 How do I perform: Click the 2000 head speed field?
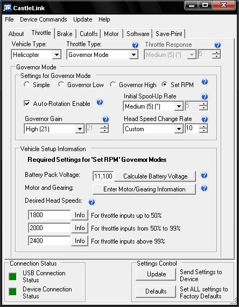point(49,228)
